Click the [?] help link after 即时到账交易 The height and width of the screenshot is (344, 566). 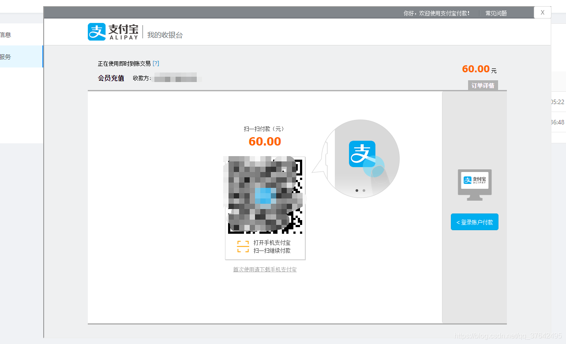[x=156, y=64]
